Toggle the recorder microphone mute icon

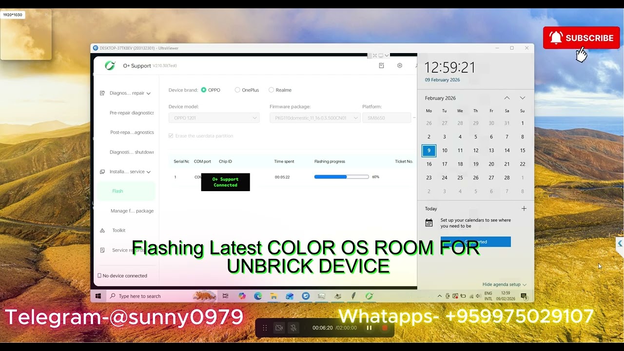[293, 328]
